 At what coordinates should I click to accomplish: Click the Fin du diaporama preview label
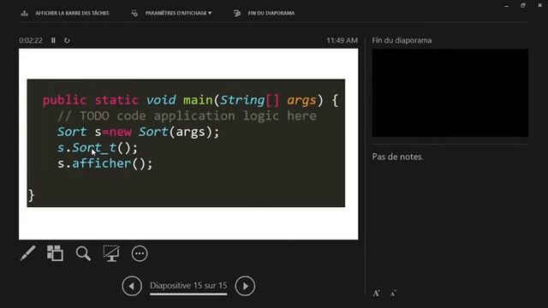pyautogui.click(x=402, y=40)
